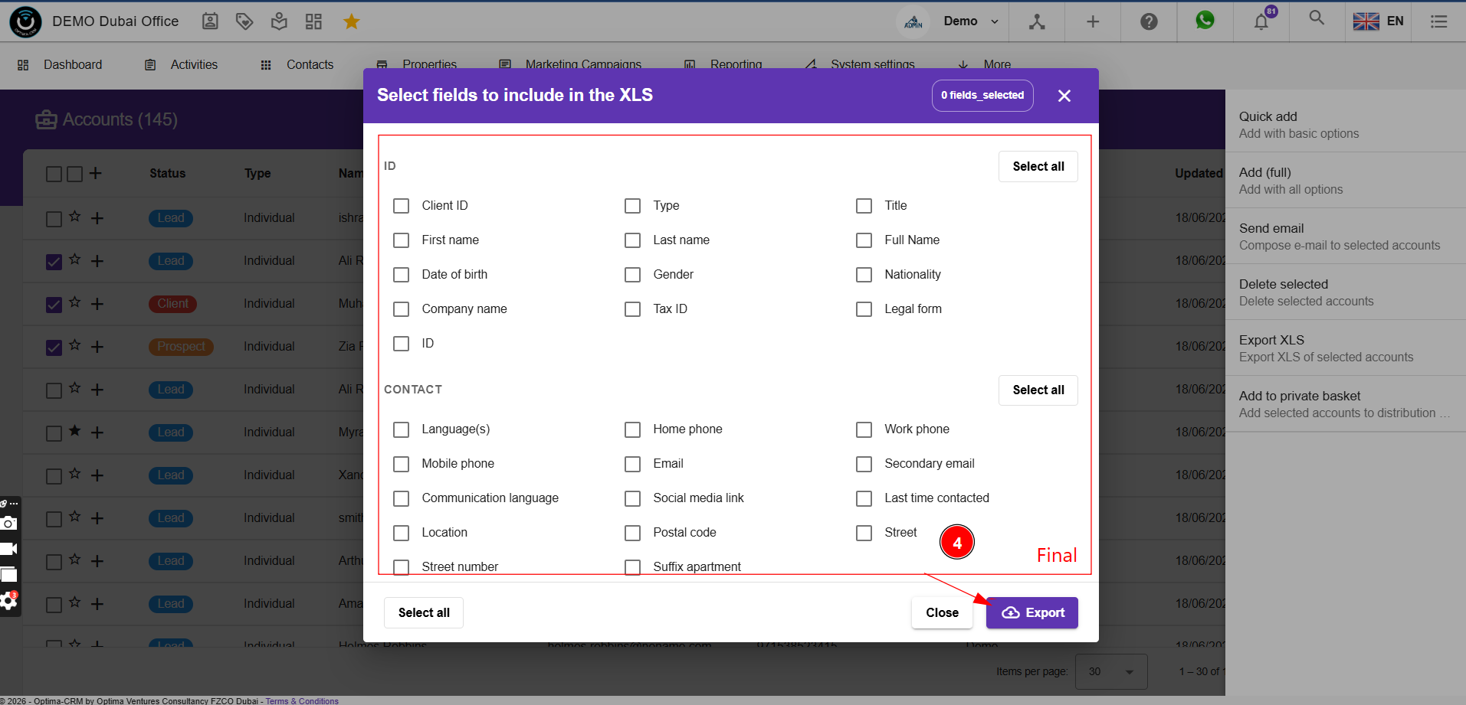Tick the Date of birth checkbox
This screenshot has width=1466, height=705.
point(401,275)
